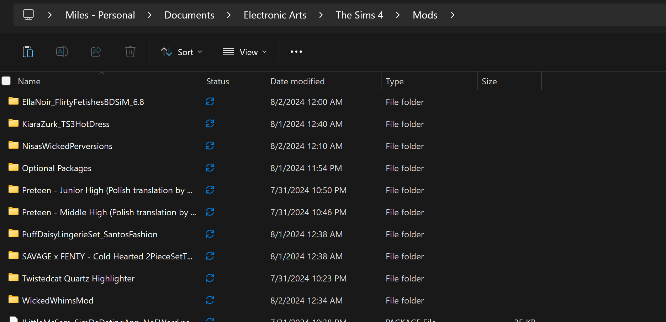666x322 pixels.
Task: Select the Optional Packages folder name
Action: 57,168
